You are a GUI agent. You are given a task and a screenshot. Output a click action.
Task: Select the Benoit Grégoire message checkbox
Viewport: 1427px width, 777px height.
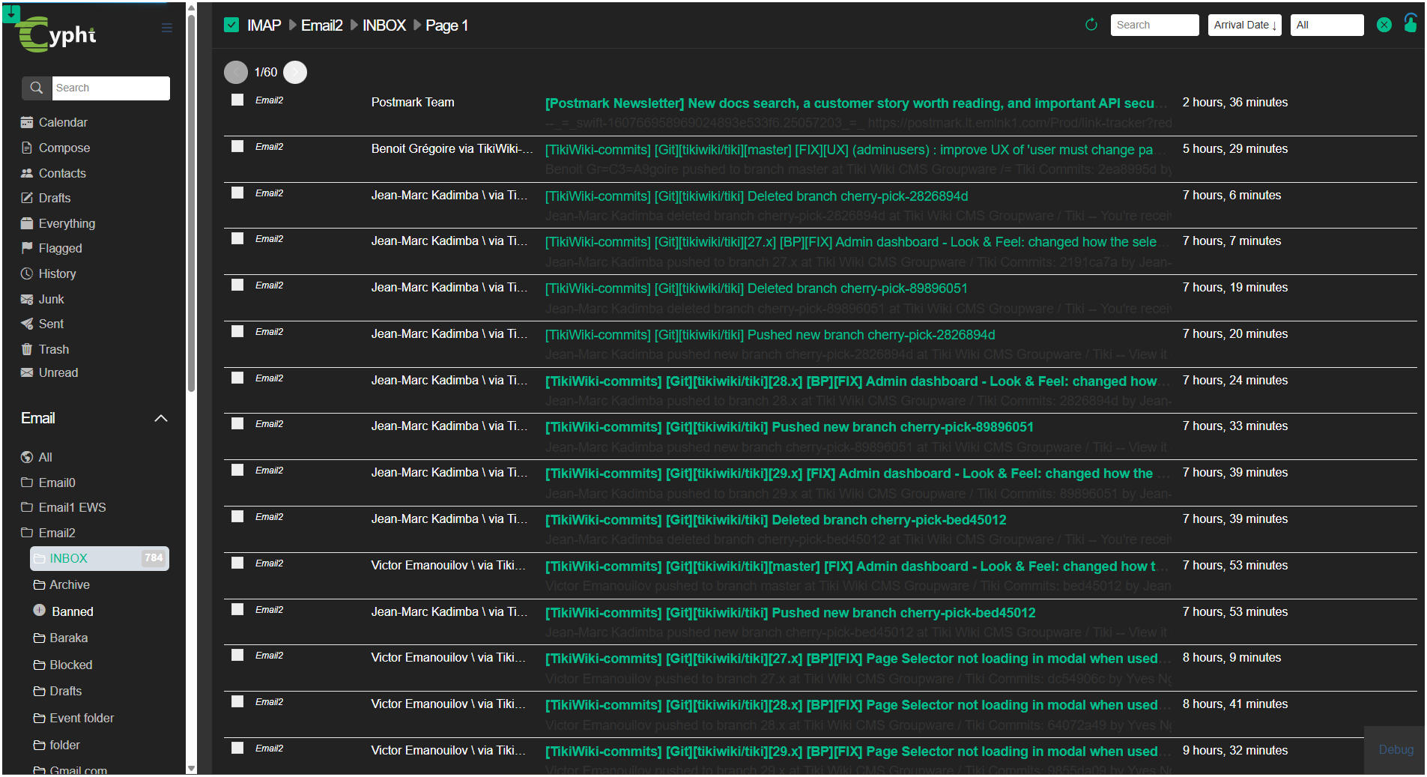(x=237, y=147)
